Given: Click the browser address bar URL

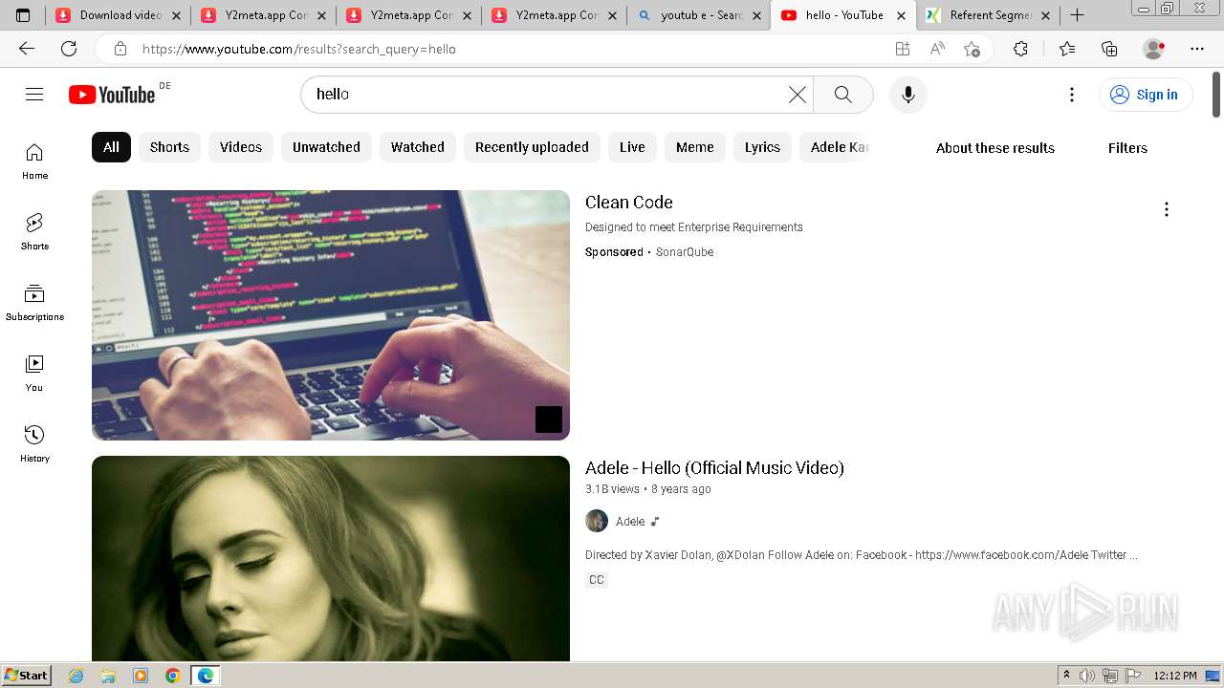Looking at the screenshot, I should point(299,49).
